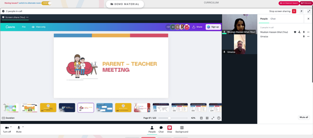Click the 2 people in call label in header
This screenshot has height=138, width=313.
tap(14, 11)
